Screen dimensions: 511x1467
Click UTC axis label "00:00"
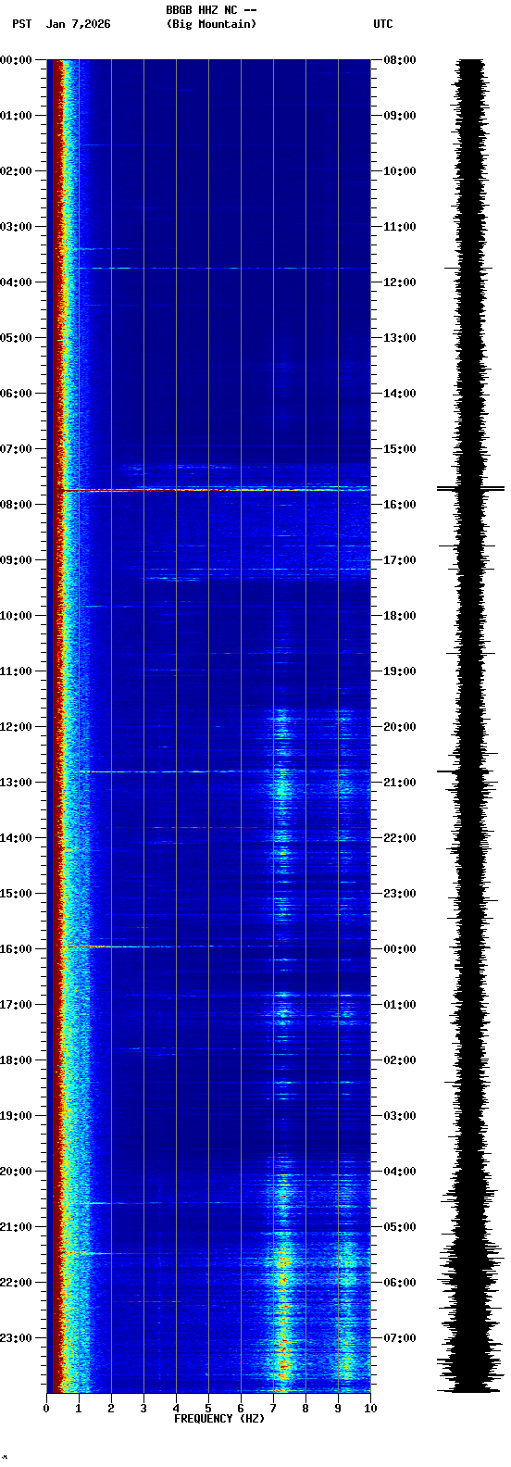(400, 949)
